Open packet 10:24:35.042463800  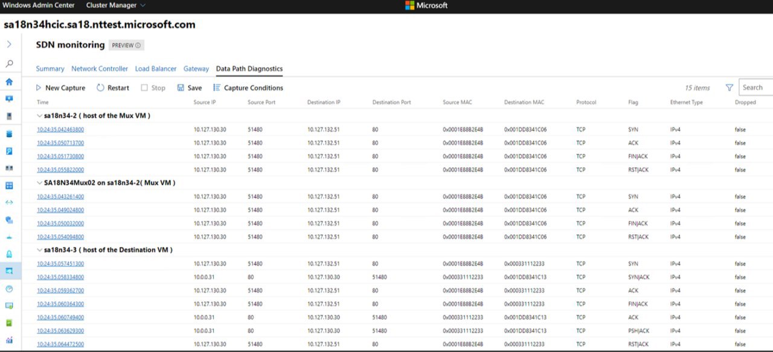coord(60,130)
